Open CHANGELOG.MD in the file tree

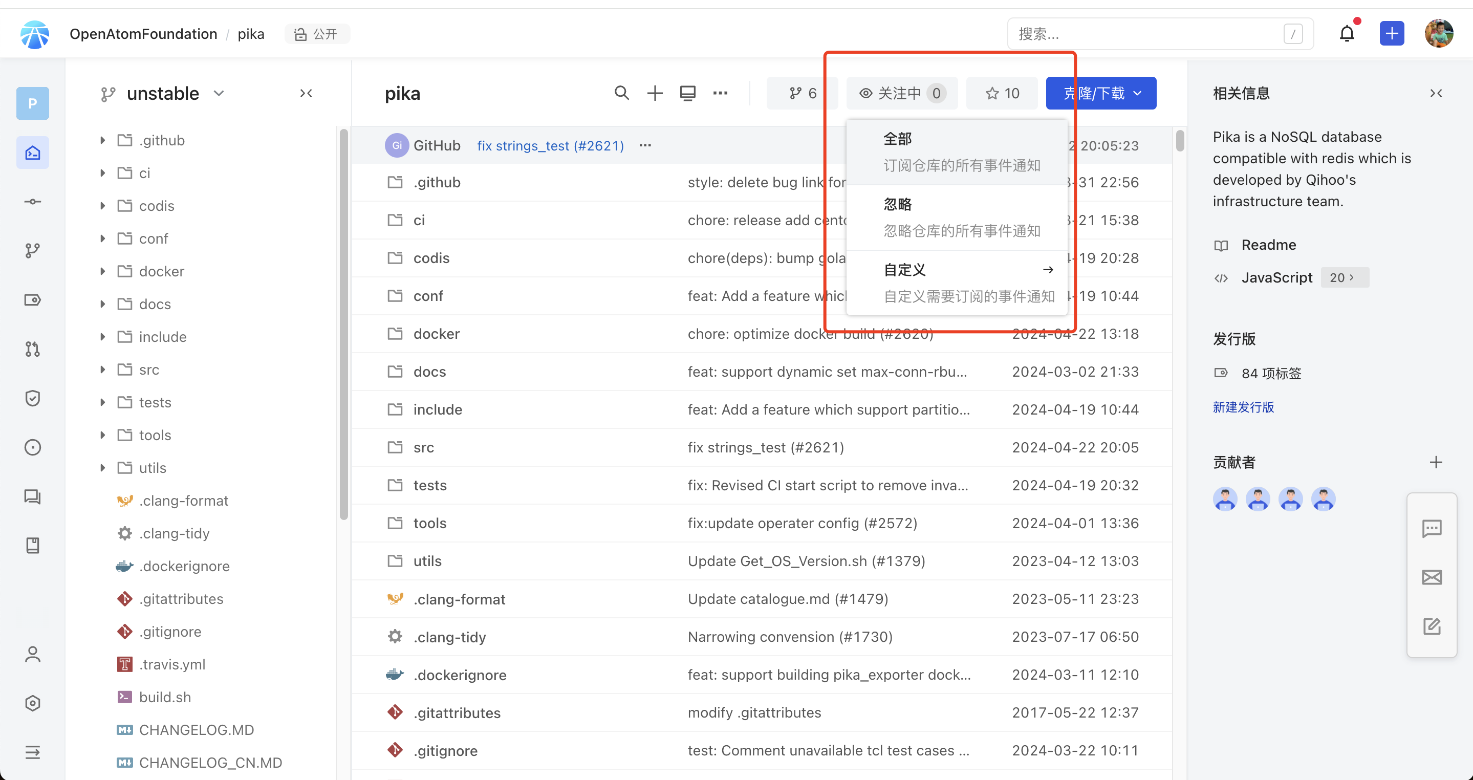[x=196, y=730]
